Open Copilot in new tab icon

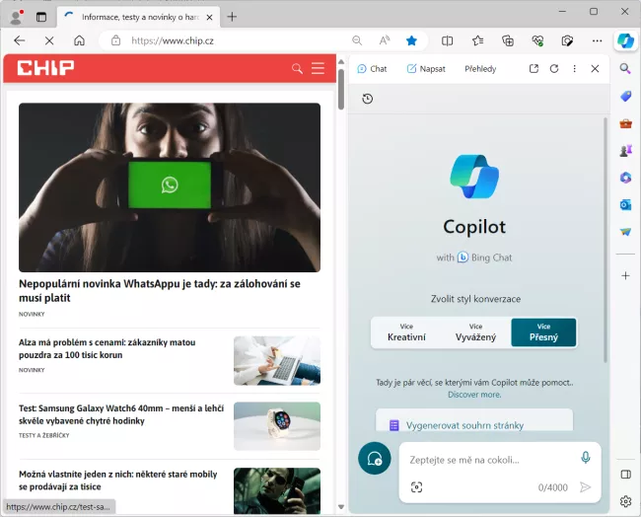click(534, 69)
